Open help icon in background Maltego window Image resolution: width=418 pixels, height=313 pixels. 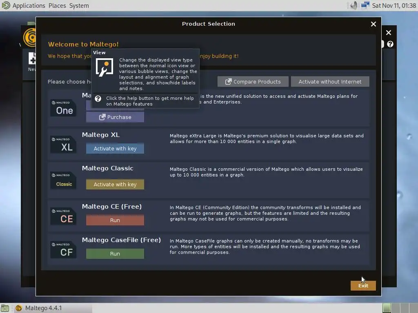point(390,44)
